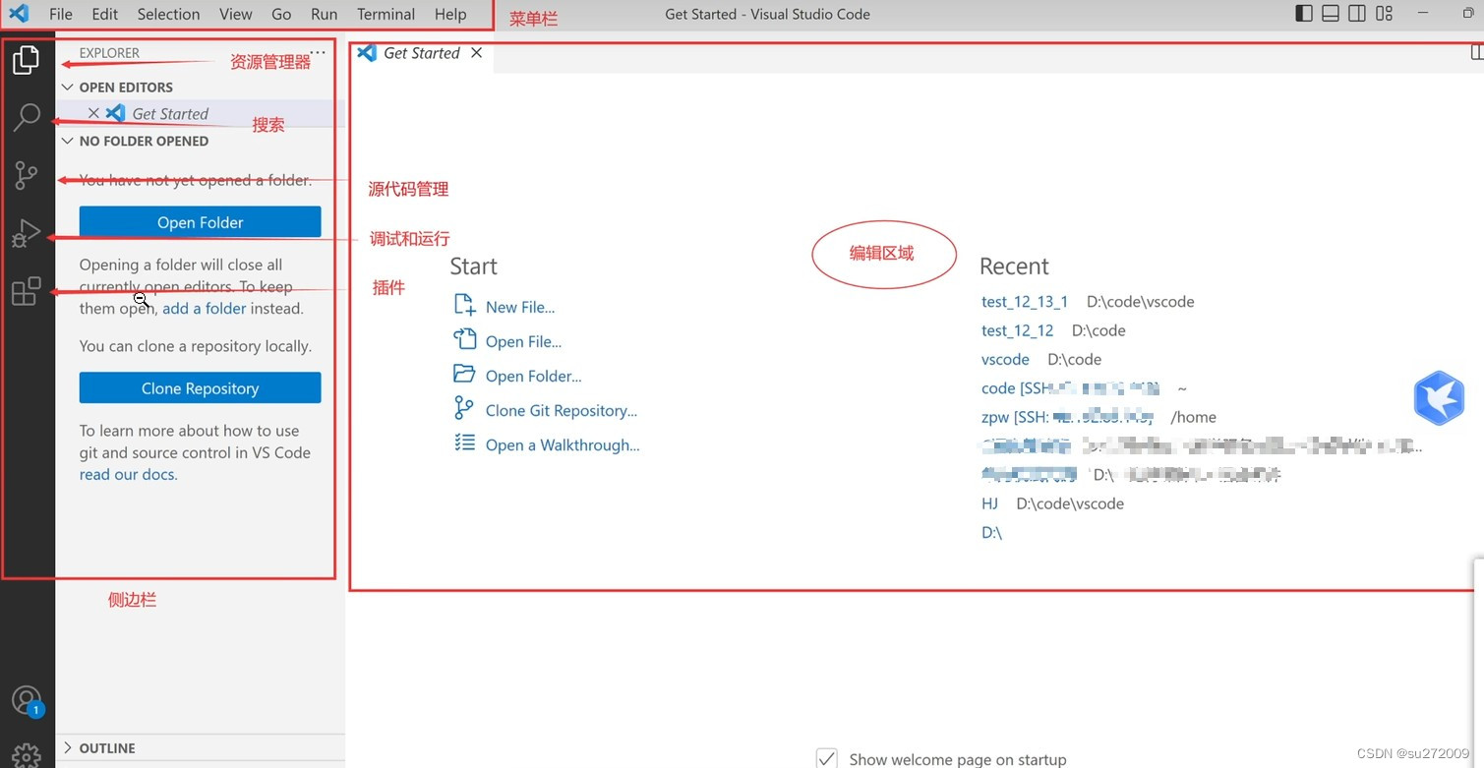The image size is (1484, 768).
Task: Open Explorer more actions ellipsis
Action: pyautogui.click(x=318, y=53)
